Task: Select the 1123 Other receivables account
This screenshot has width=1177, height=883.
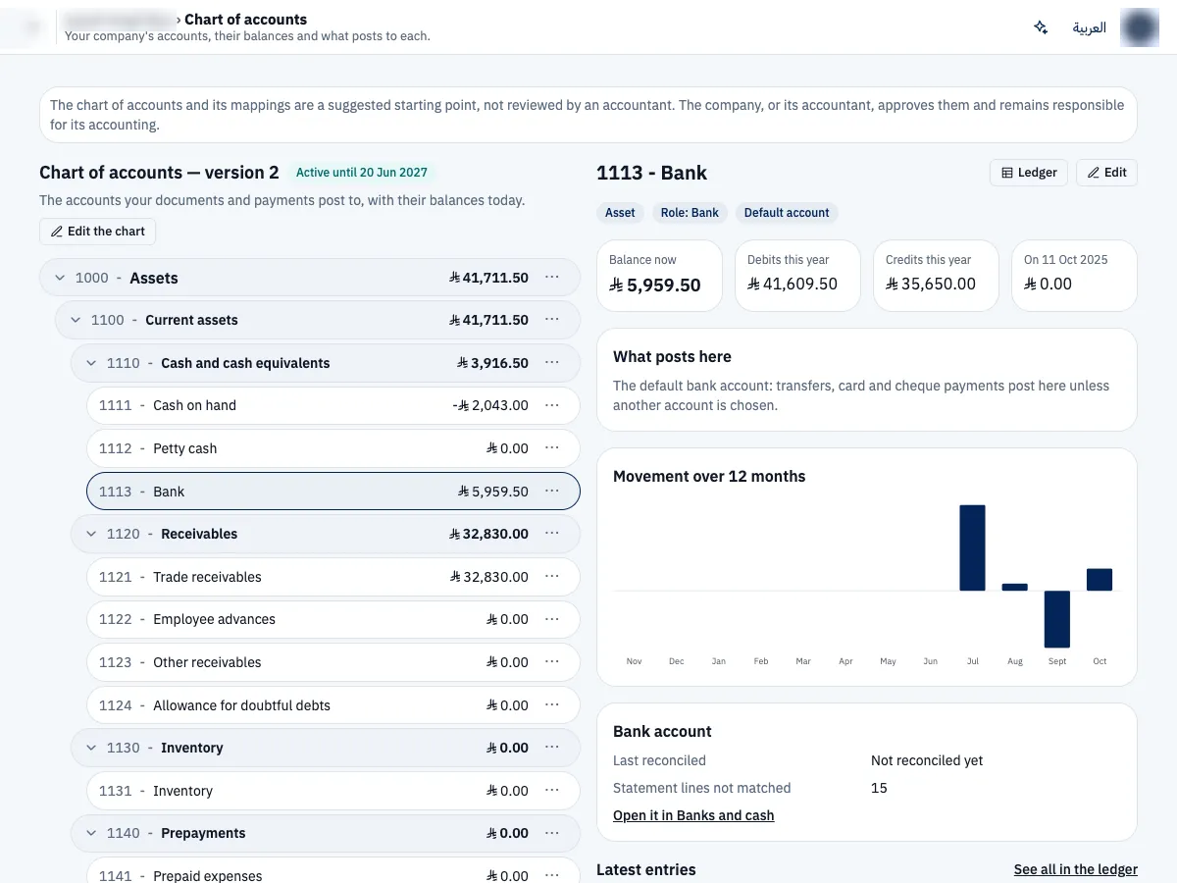Action: pyautogui.click(x=333, y=662)
